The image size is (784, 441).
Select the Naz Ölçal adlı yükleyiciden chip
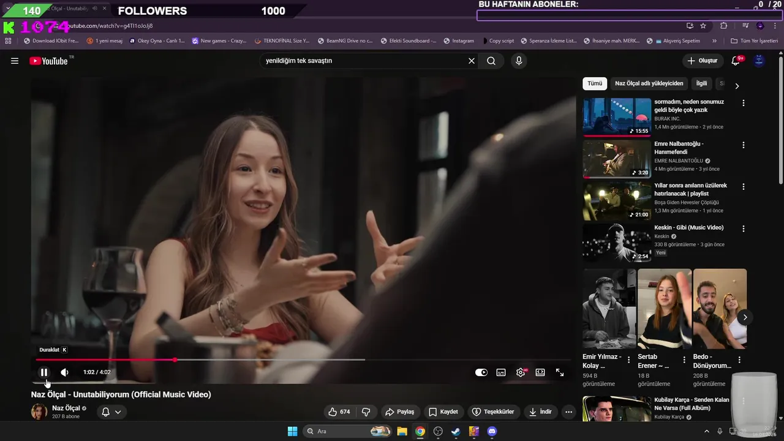click(x=649, y=83)
